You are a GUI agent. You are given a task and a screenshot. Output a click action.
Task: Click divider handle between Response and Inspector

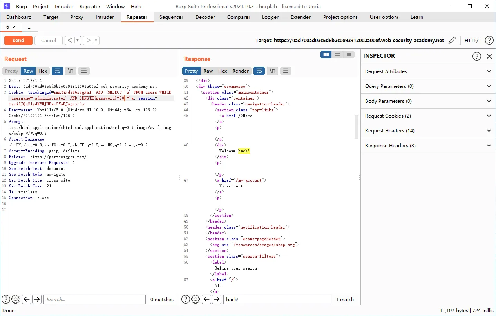pos(359,177)
